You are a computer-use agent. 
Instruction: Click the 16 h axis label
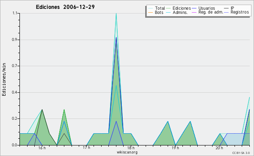(x=42, y=148)
